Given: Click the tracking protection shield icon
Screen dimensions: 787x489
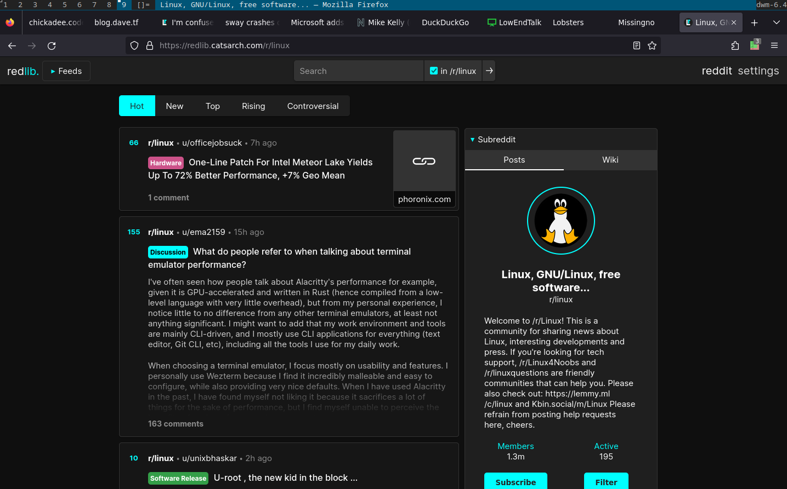Looking at the screenshot, I should pos(134,45).
